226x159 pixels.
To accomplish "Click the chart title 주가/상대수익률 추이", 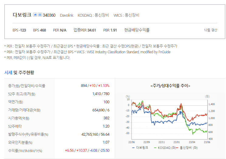I will (x=170, y=86).
